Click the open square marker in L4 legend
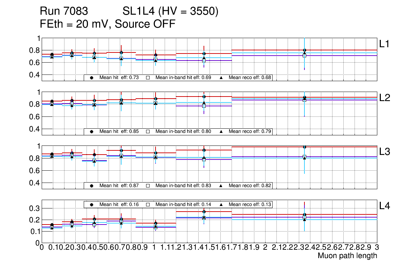 pyautogui.click(x=148, y=204)
